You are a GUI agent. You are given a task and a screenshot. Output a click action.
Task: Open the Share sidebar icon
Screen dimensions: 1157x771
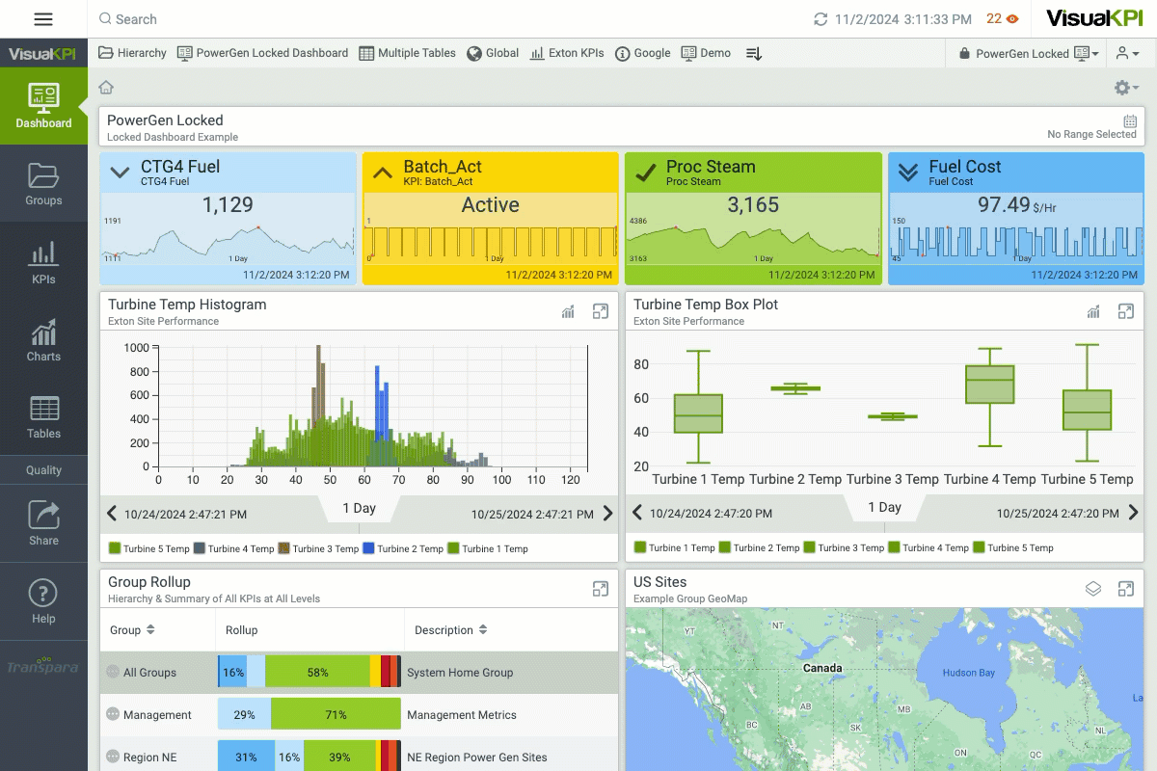click(x=43, y=523)
